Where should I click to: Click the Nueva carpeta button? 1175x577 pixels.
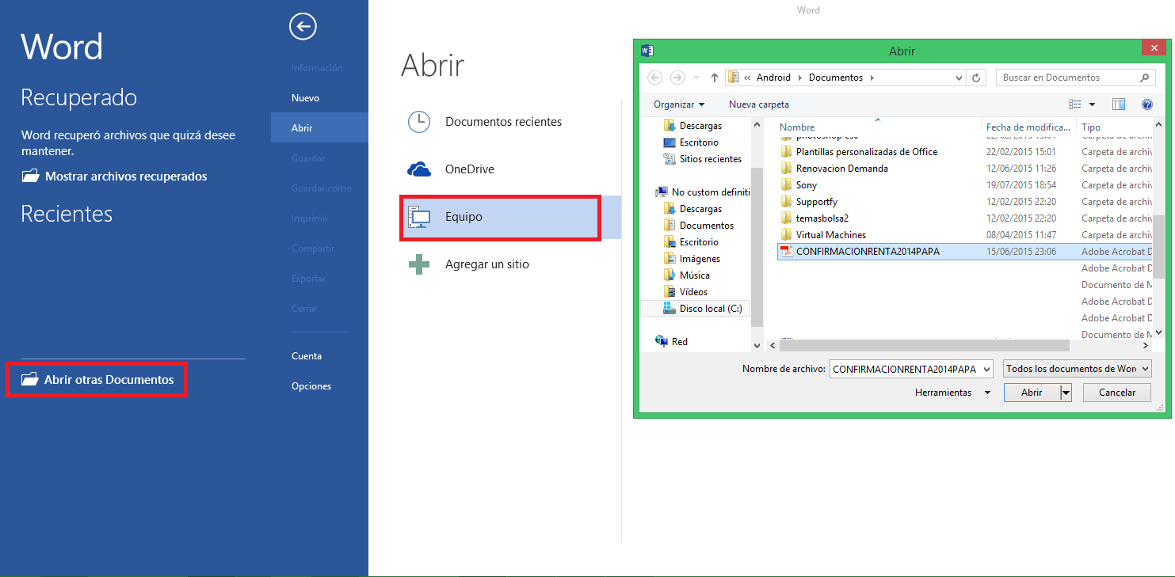tap(759, 104)
